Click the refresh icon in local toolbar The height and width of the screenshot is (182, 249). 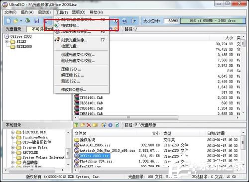coord(117,125)
